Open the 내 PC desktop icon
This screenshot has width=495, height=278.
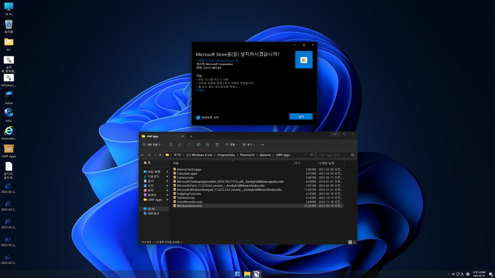click(x=9, y=9)
